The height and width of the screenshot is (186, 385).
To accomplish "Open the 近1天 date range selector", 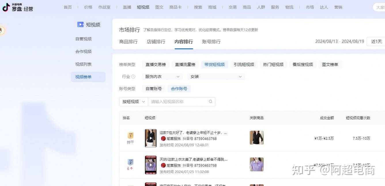I will 376,41.
